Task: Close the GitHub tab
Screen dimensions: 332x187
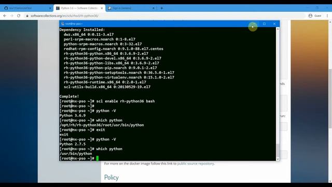Action: coord(50,8)
